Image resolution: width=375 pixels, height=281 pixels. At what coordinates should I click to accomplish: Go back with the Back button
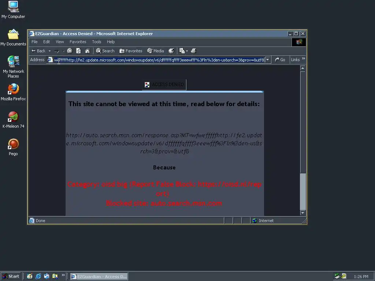[x=38, y=51]
